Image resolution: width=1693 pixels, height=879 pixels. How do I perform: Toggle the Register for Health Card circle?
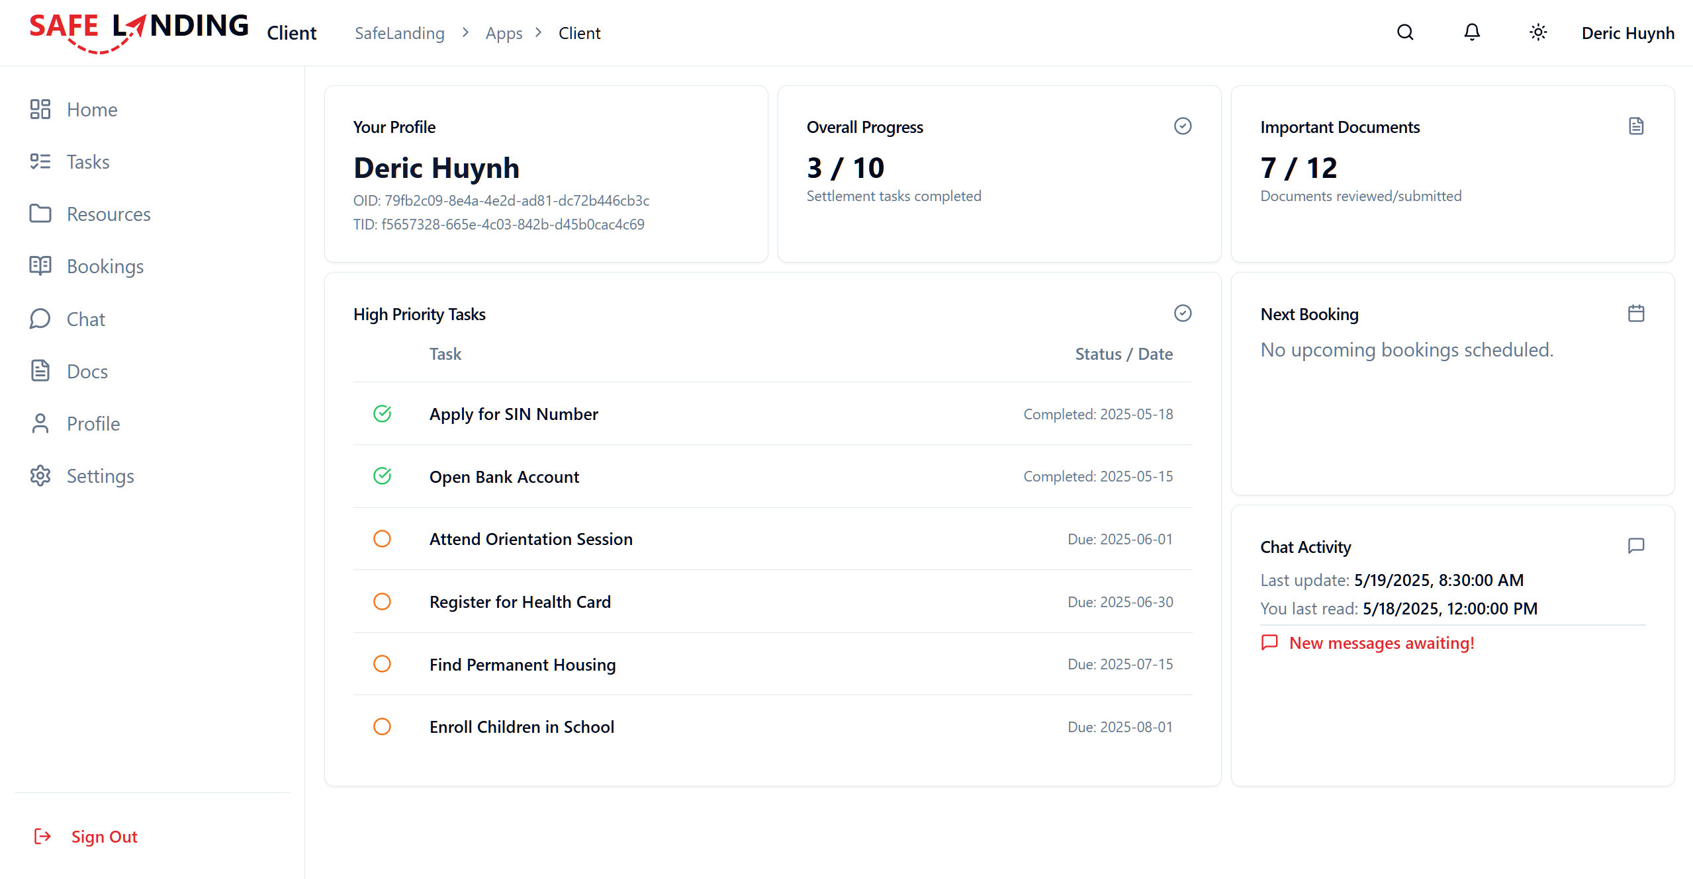point(382,602)
